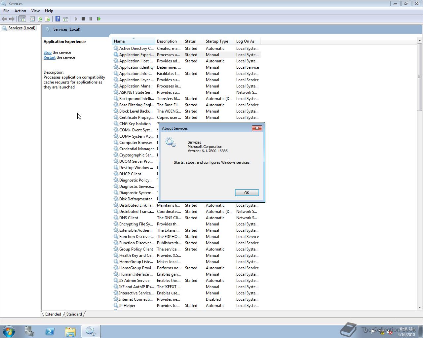The image size is (423, 338).
Task: Open the blue Help question-mark toolbar icon
Action: [58, 19]
